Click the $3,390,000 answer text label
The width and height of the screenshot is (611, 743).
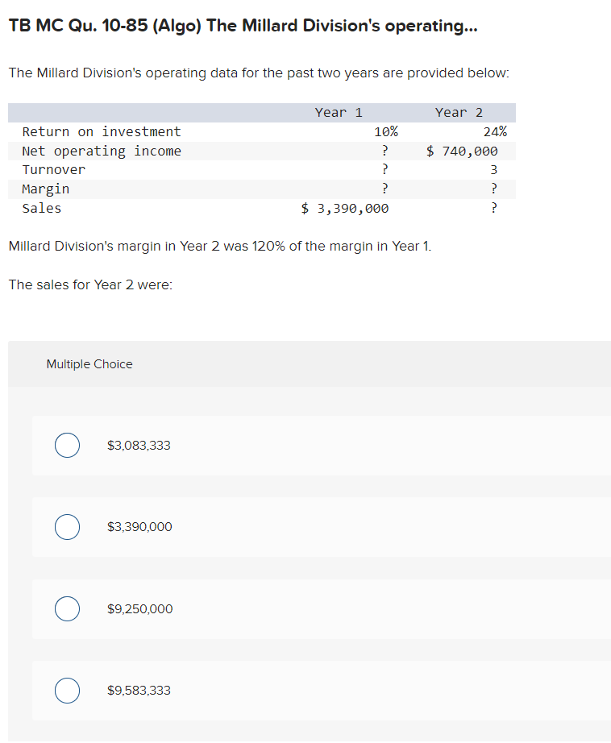pyautogui.click(x=139, y=527)
